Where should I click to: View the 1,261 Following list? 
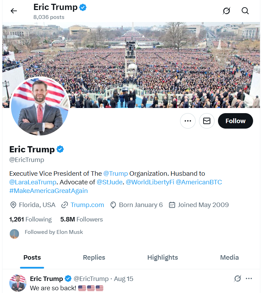(x=31, y=219)
